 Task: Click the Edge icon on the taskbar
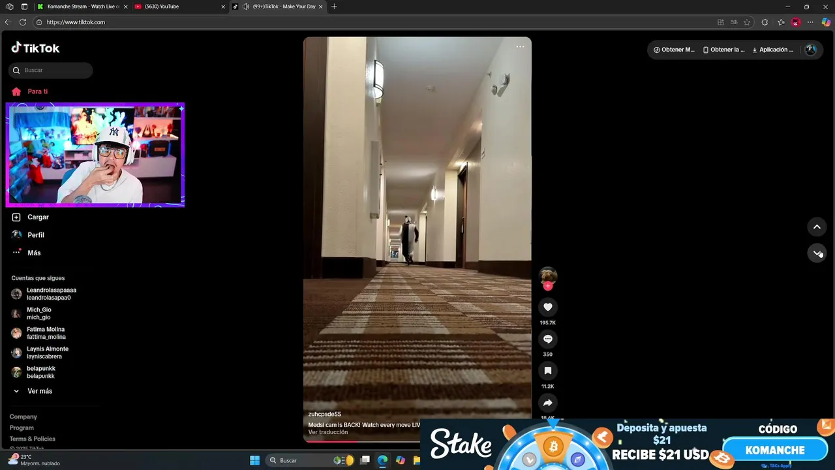382,460
